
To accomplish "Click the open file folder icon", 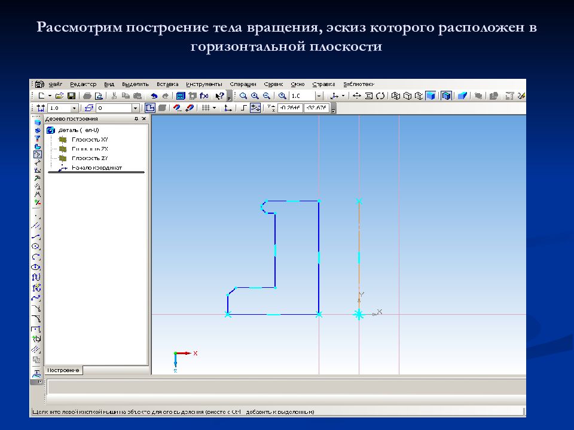I will pyautogui.click(x=59, y=96).
